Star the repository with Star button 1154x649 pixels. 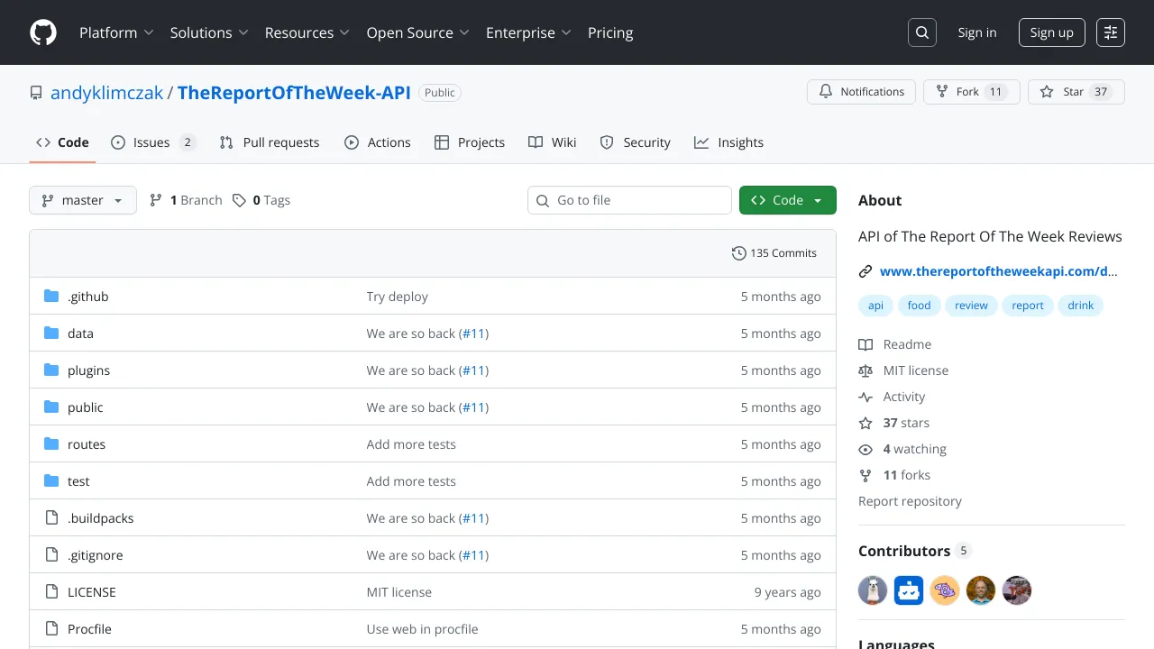click(1076, 92)
